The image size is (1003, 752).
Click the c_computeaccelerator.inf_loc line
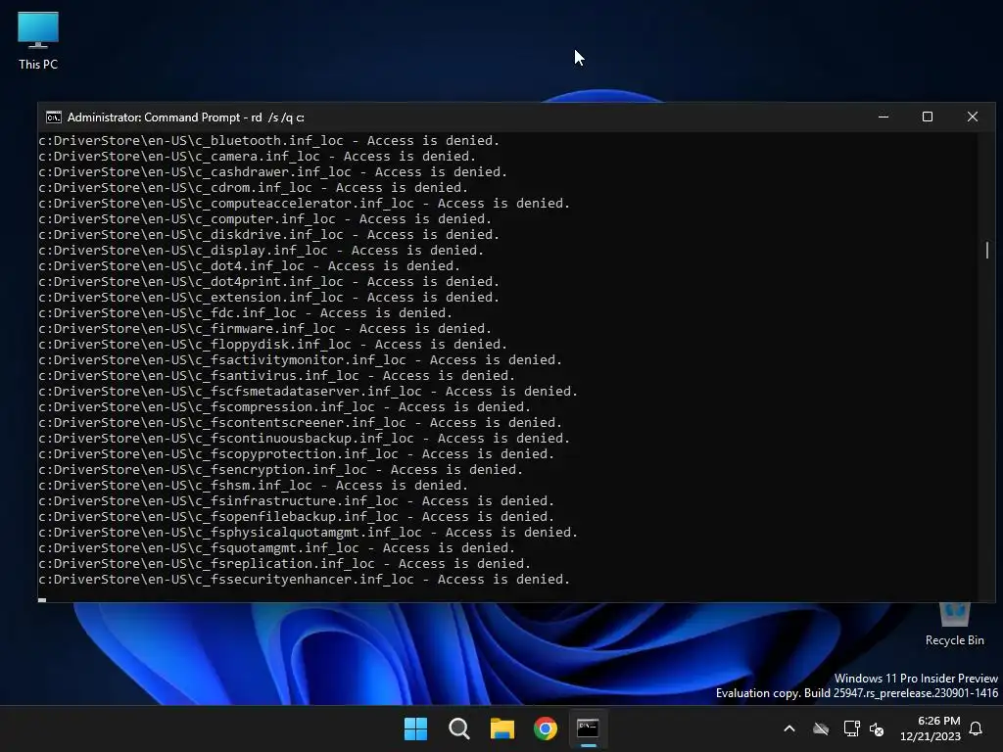(x=304, y=204)
